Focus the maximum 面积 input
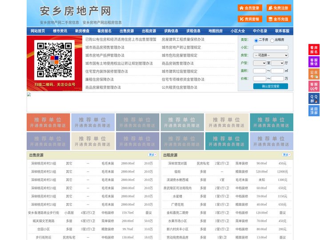This screenshot has height=240, width=320. (x=277, y=71)
